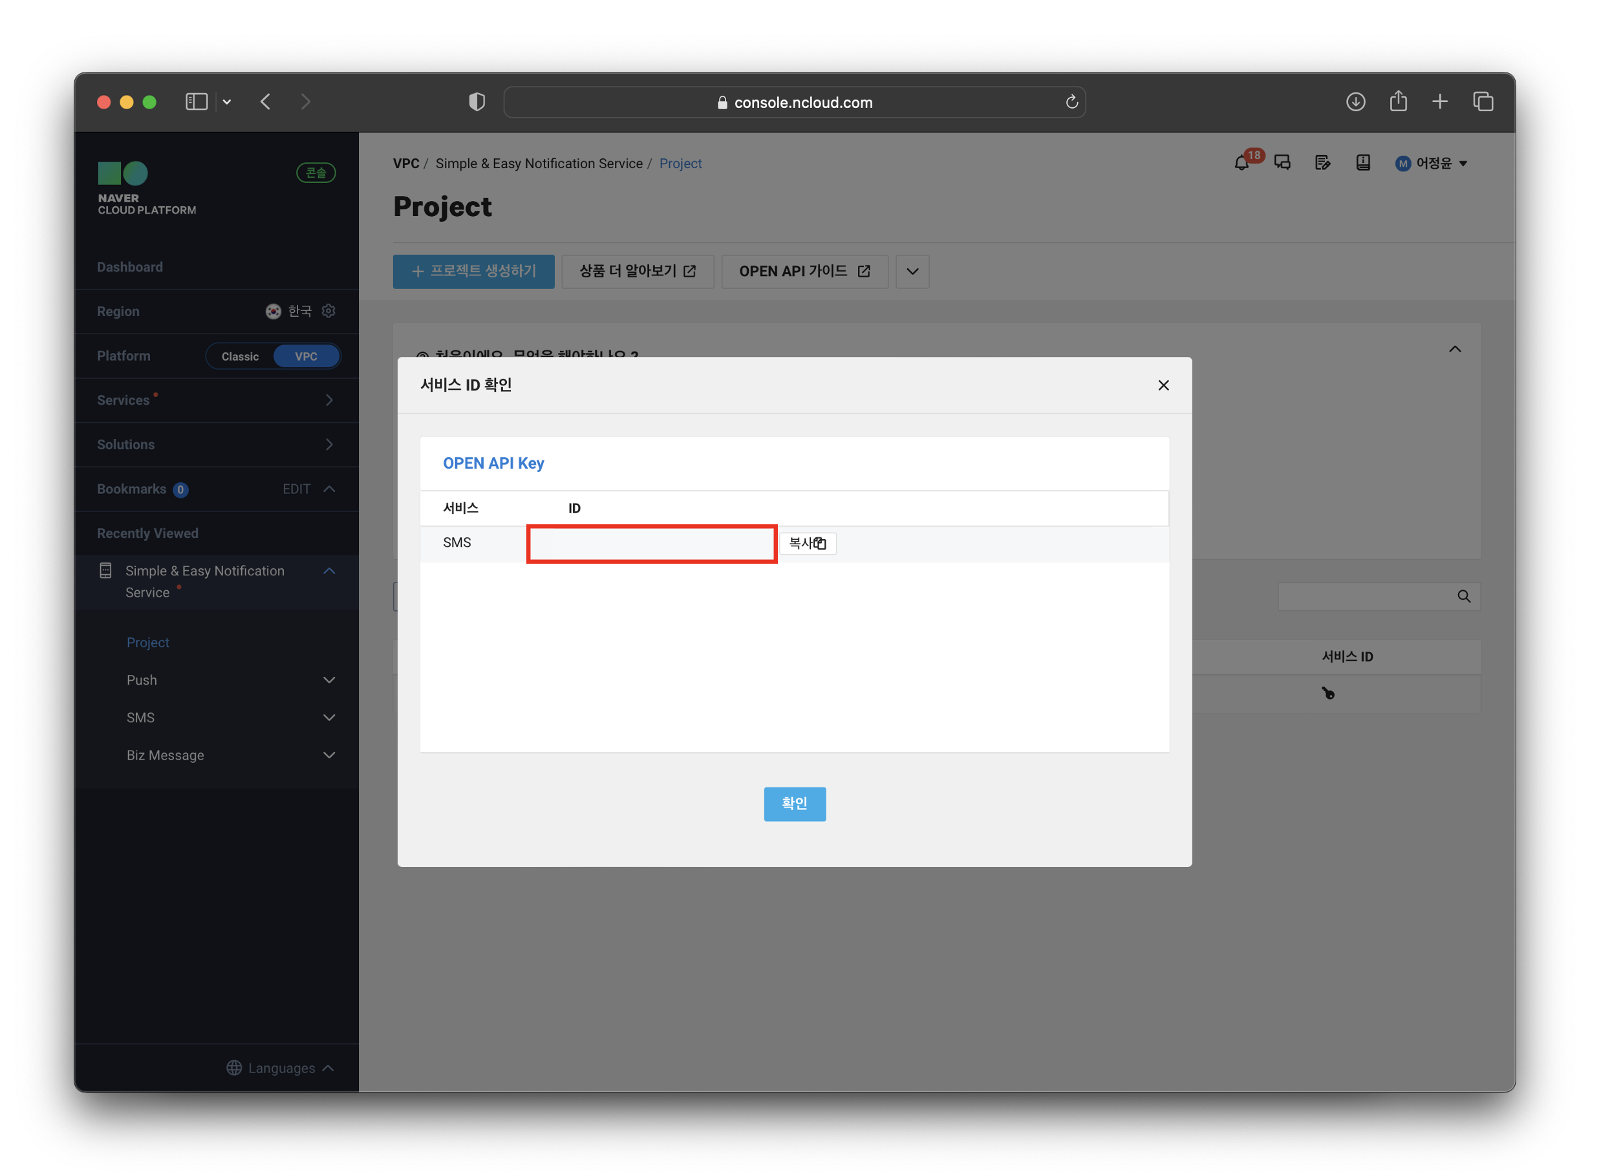
Task: Toggle the Safari sidebar
Action: pos(197,102)
